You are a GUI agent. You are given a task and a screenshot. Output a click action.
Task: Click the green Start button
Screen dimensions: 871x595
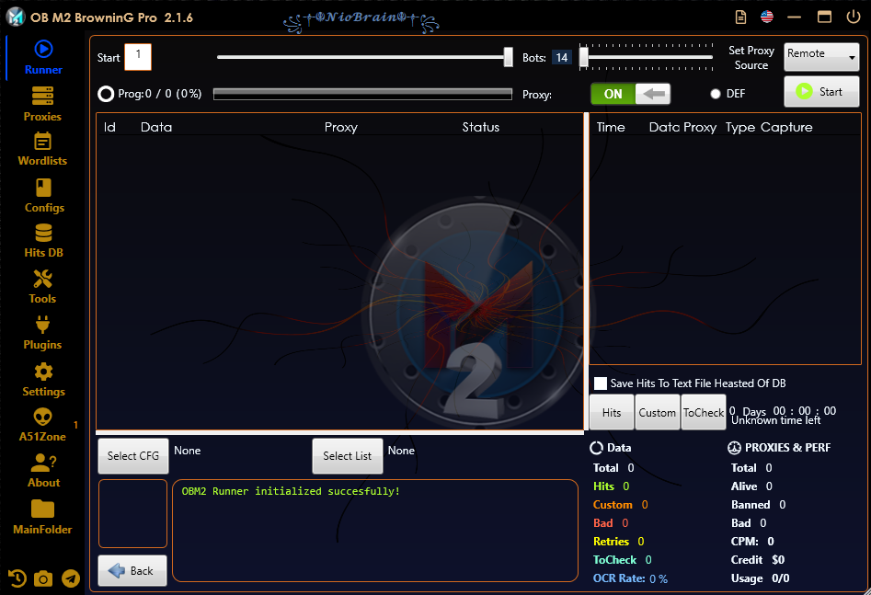(x=821, y=92)
